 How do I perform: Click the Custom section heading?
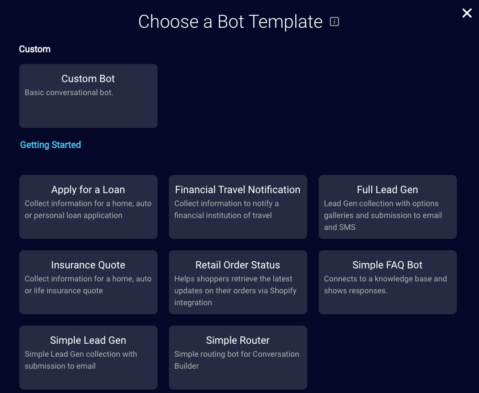pos(35,49)
